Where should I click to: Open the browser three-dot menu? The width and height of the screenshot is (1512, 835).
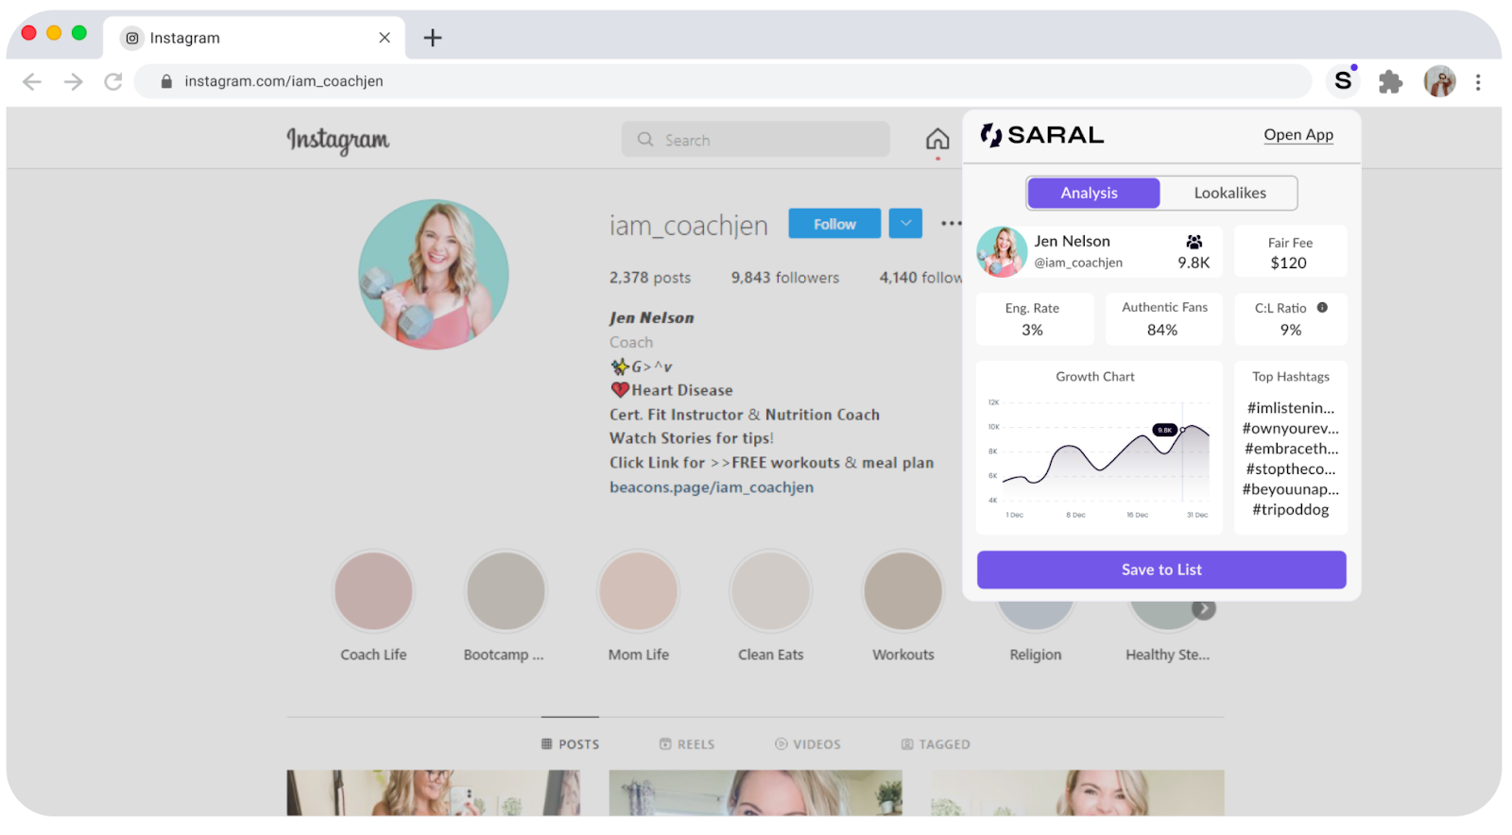(x=1478, y=82)
